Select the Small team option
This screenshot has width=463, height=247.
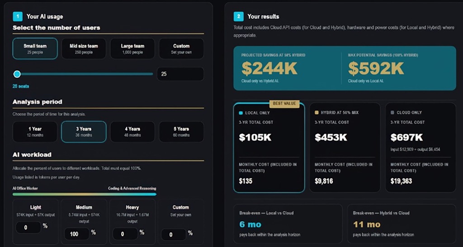[35, 49]
